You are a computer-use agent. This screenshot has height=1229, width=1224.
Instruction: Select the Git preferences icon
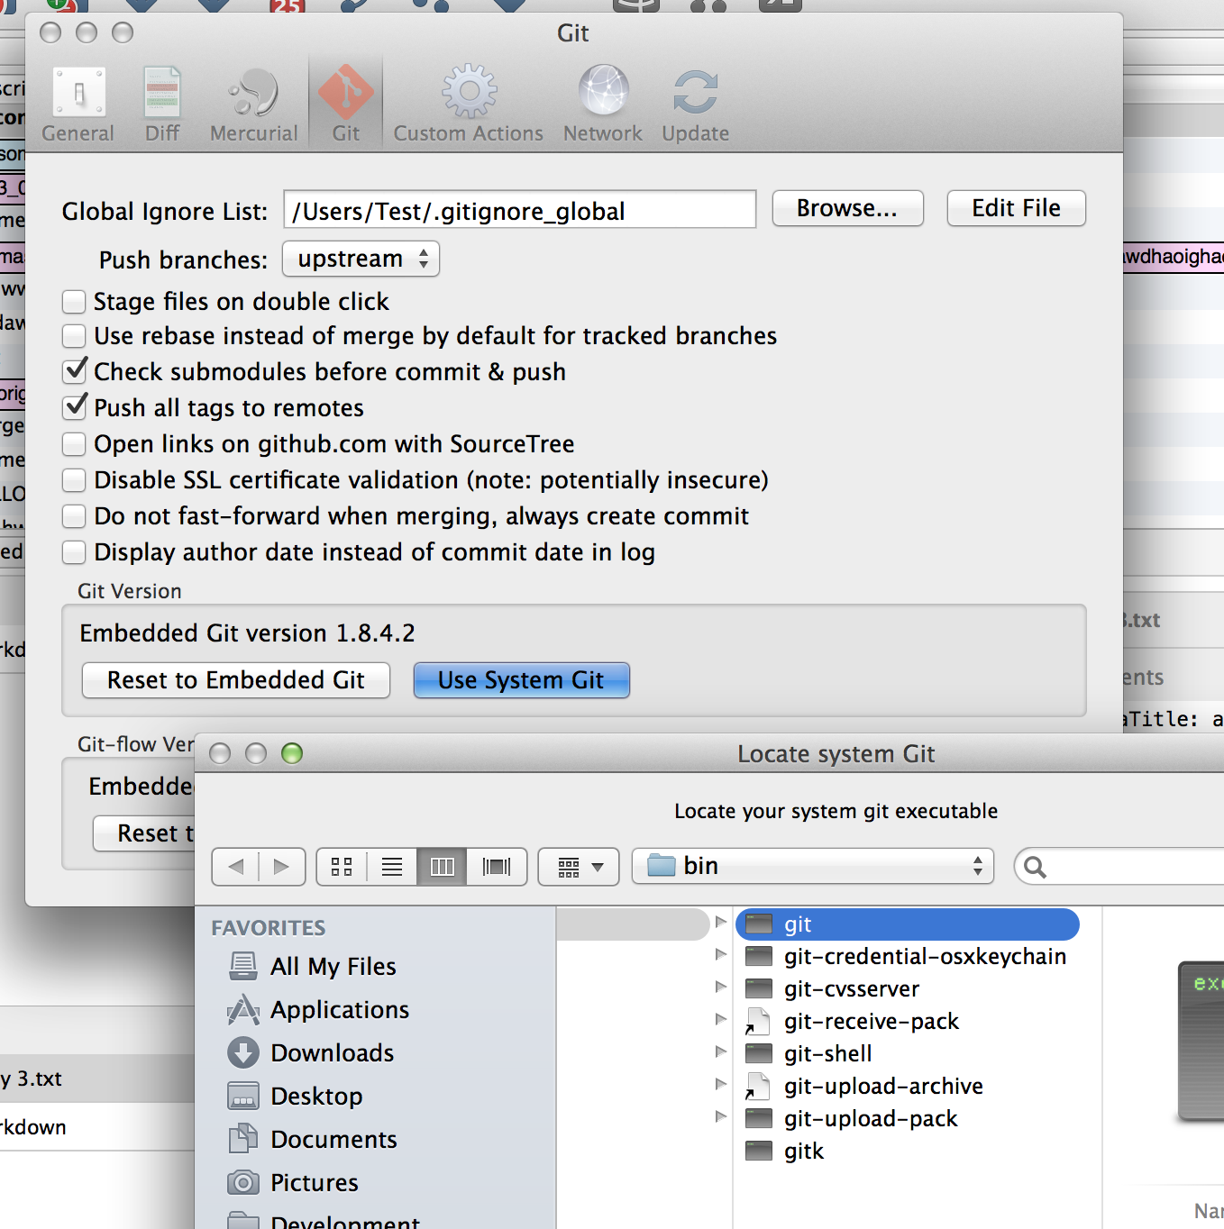pos(346,93)
